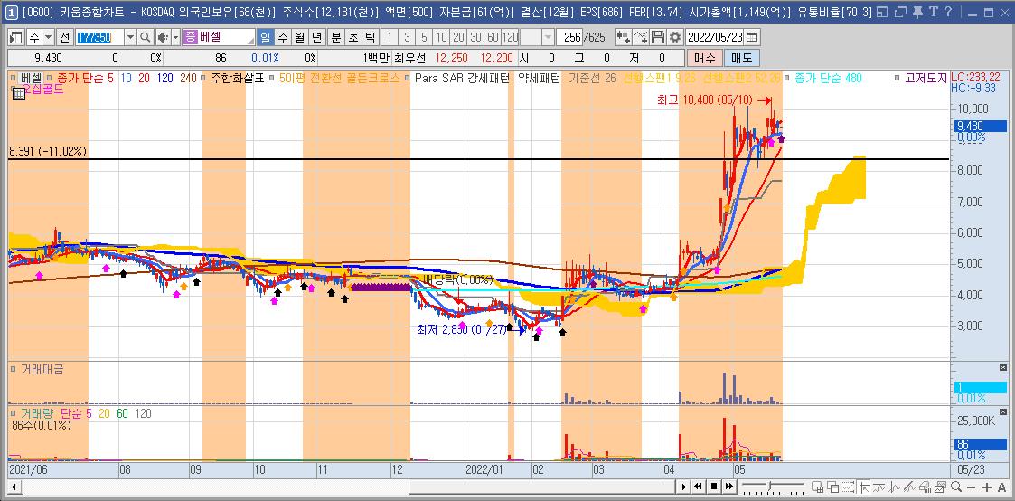1015x501 pixels.
Task: Click the 전 button in toolbar
Action: click(65, 38)
